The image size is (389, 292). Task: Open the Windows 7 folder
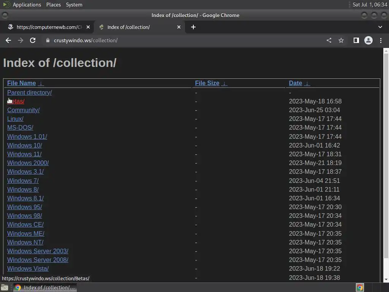coord(23,181)
